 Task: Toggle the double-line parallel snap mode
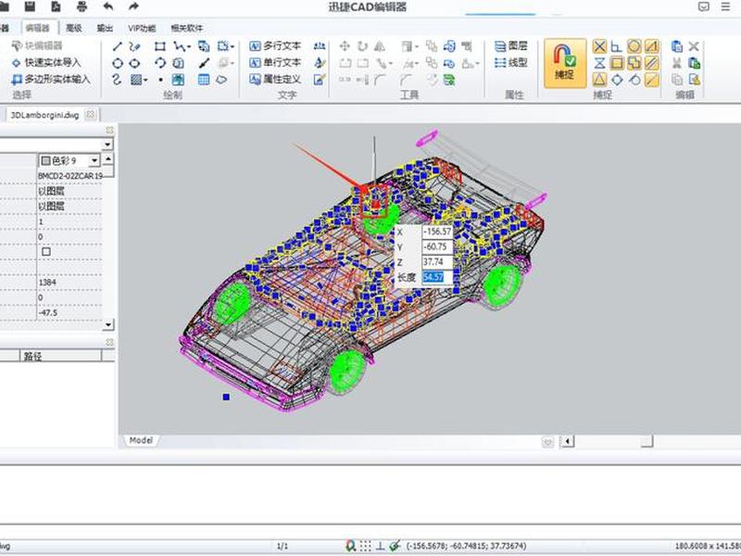(x=652, y=63)
